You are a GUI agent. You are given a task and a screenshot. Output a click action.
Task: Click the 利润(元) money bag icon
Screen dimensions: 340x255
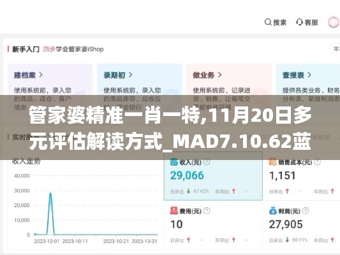273,211
